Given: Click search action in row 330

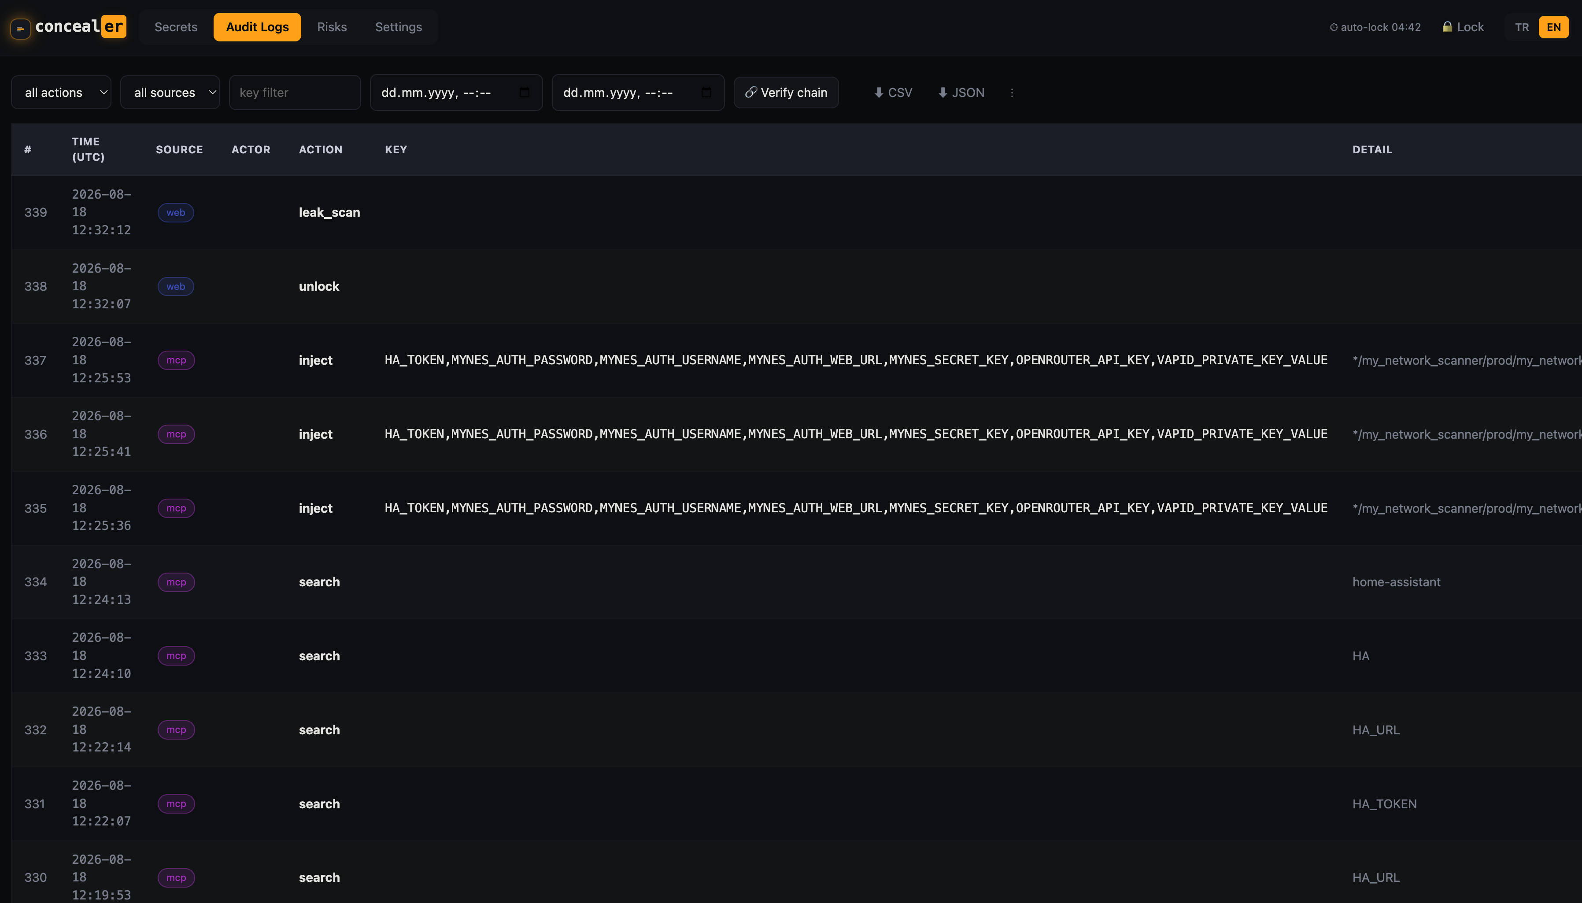Looking at the screenshot, I should click(319, 877).
